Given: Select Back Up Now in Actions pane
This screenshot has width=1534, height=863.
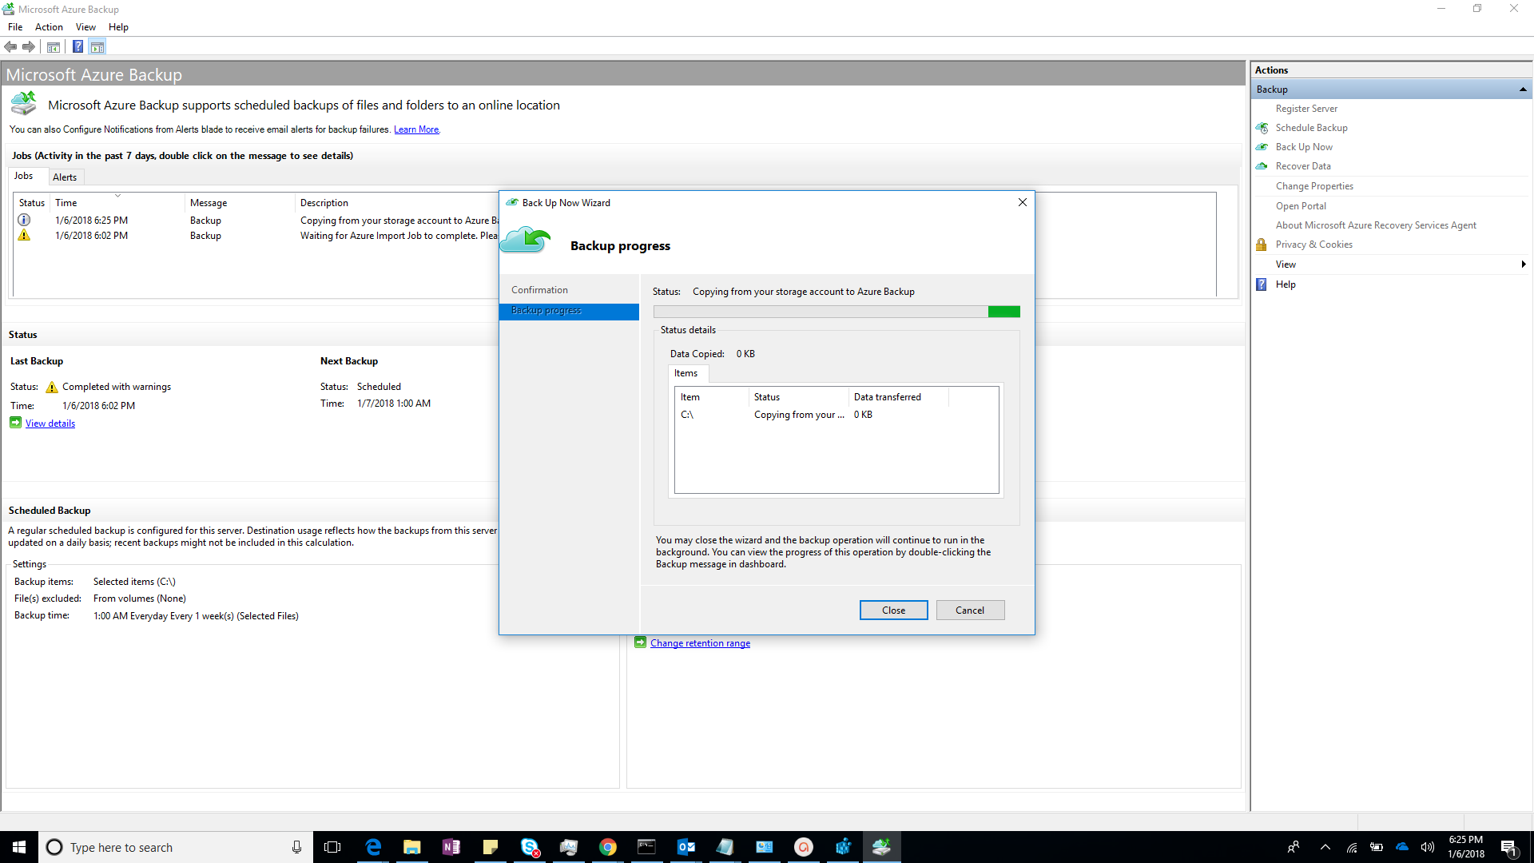Looking at the screenshot, I should click(1304, 147).
